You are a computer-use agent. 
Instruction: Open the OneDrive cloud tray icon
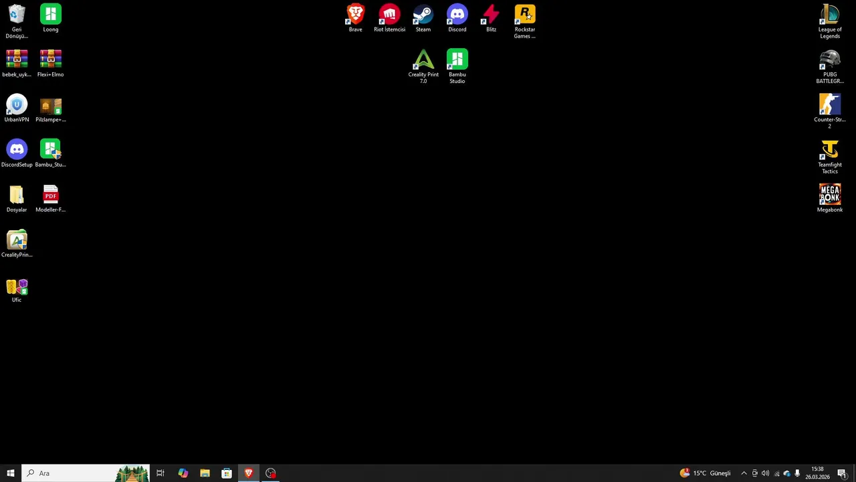786,473
